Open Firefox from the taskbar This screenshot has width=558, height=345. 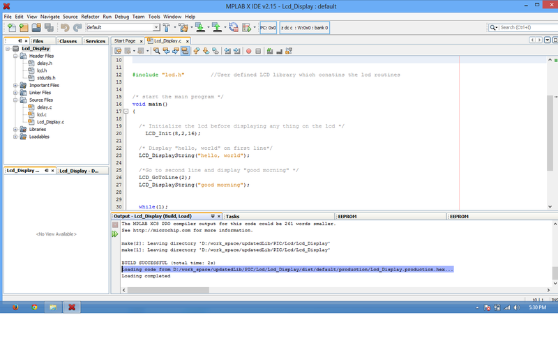tap(15, 307)
